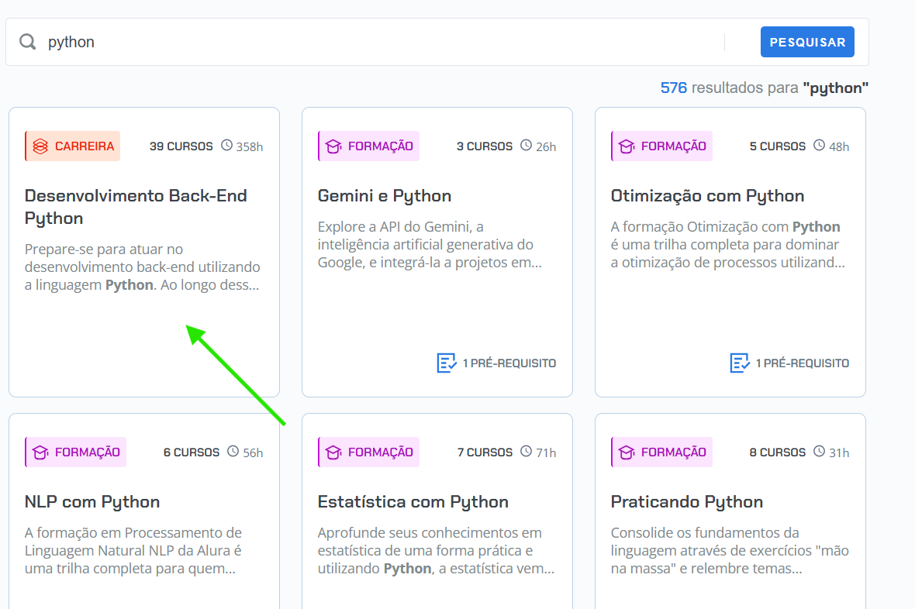915x609 pixels.
Task: Click graduation cap icon on Estatística com Python
Action: click(x=333, y=452)
